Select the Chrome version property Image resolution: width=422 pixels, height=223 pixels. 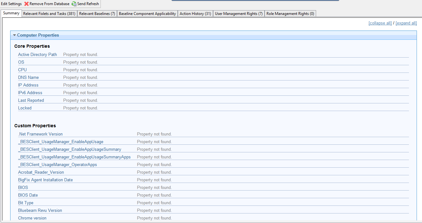[x=32, y=218]
